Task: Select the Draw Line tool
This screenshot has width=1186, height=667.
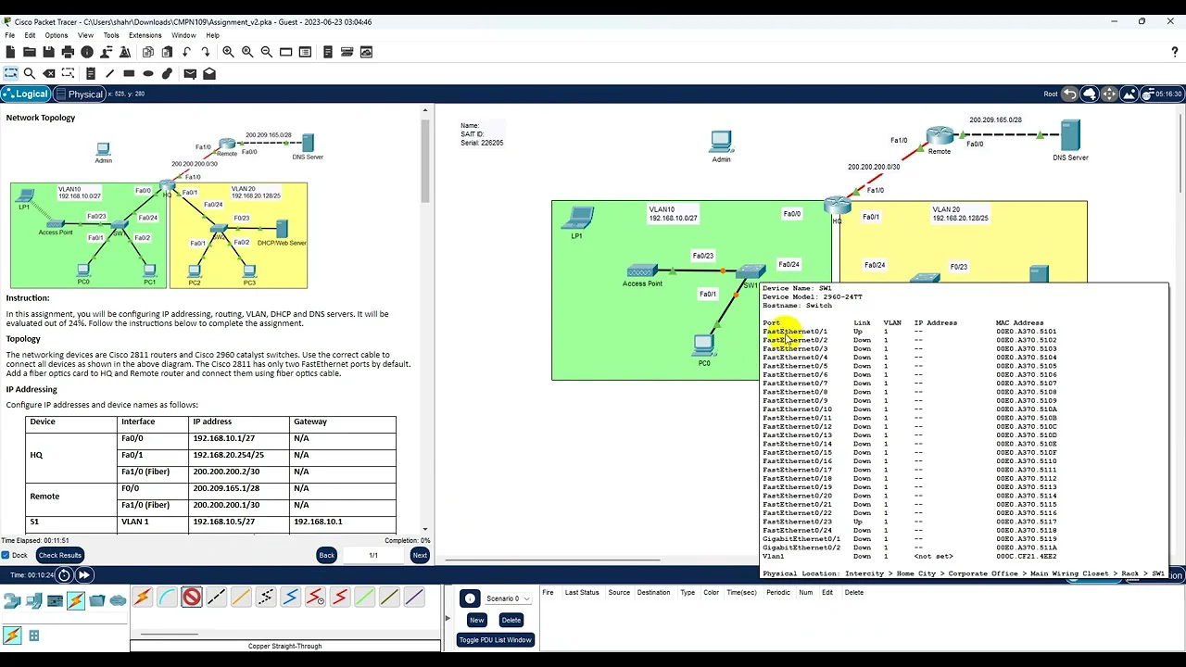Action: [x=109, y=73]
